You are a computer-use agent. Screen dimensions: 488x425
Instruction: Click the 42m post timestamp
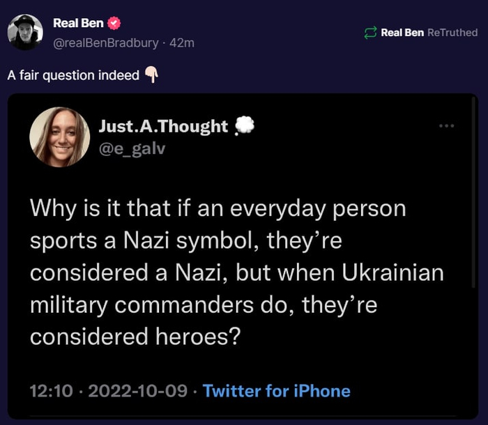182,42
